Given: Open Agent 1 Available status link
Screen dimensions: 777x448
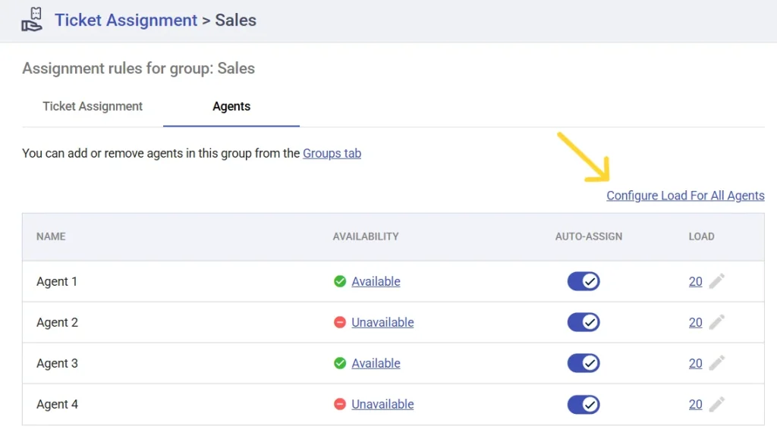Looking at the screenshot, I should [376, 281].
